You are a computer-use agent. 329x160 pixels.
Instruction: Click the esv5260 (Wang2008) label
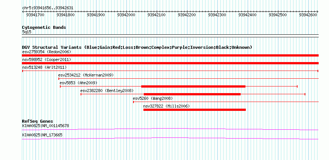153,98
